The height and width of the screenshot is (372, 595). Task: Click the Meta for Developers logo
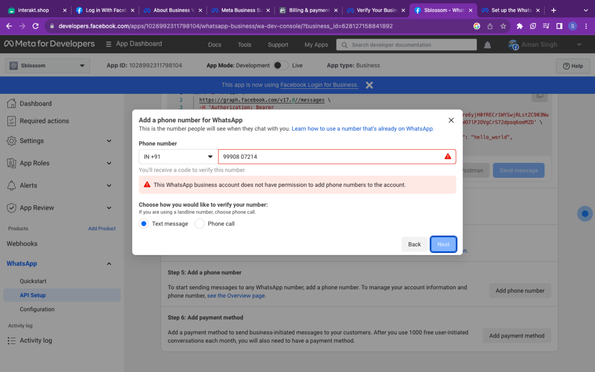point(49,44)
